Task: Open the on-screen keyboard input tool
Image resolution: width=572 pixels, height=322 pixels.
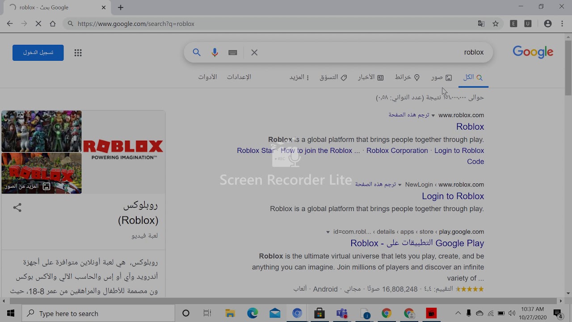Action: coord(232,52)
